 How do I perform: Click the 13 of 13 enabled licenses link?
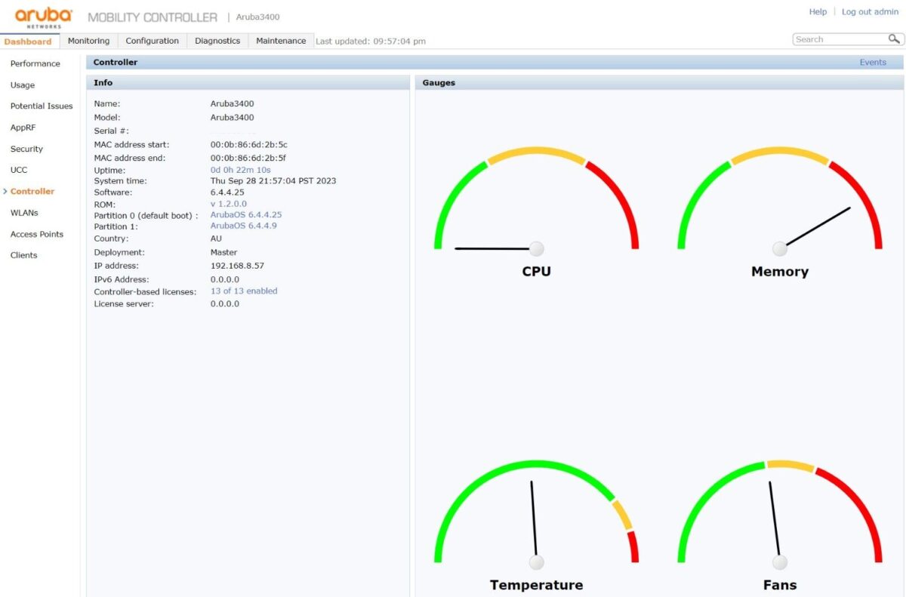coord(244,291)
